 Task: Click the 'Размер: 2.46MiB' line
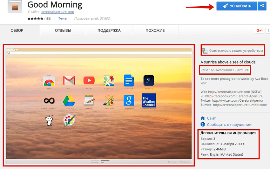click(213, 149)
